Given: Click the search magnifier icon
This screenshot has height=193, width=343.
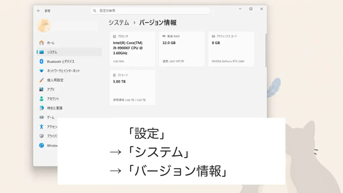Looking at the screenshot, I should pyautogui.click(x=95, y=11).
